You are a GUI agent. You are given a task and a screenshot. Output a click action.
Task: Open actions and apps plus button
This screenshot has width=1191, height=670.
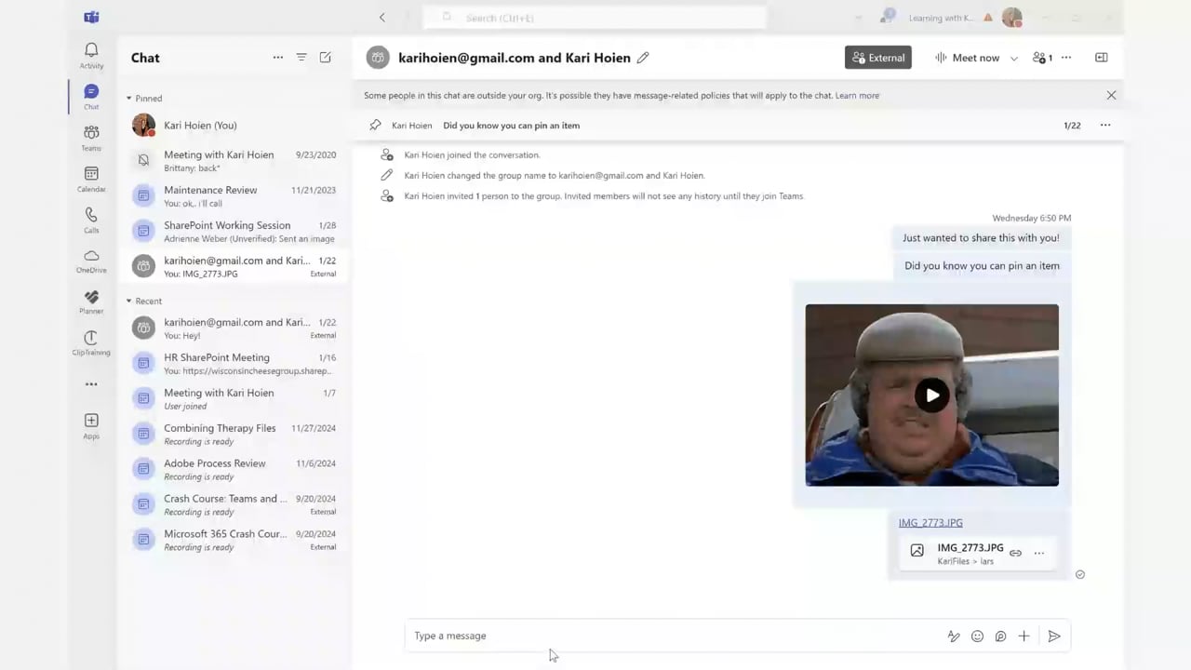tap(1024, 636)
